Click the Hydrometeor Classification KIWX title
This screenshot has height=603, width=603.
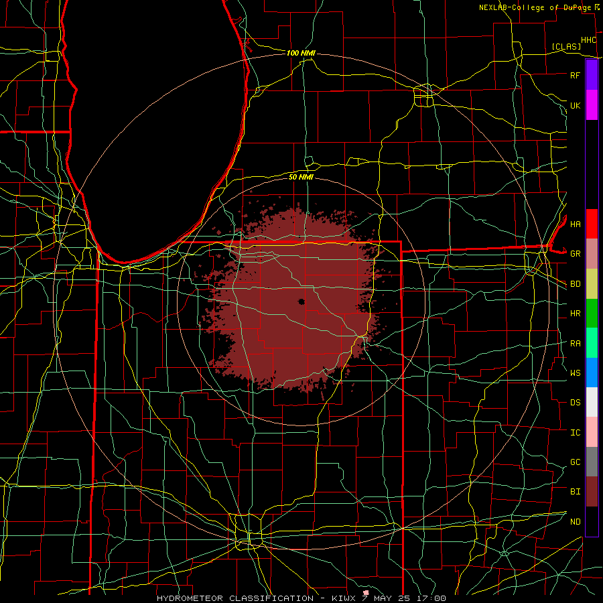tap(301, 598)
